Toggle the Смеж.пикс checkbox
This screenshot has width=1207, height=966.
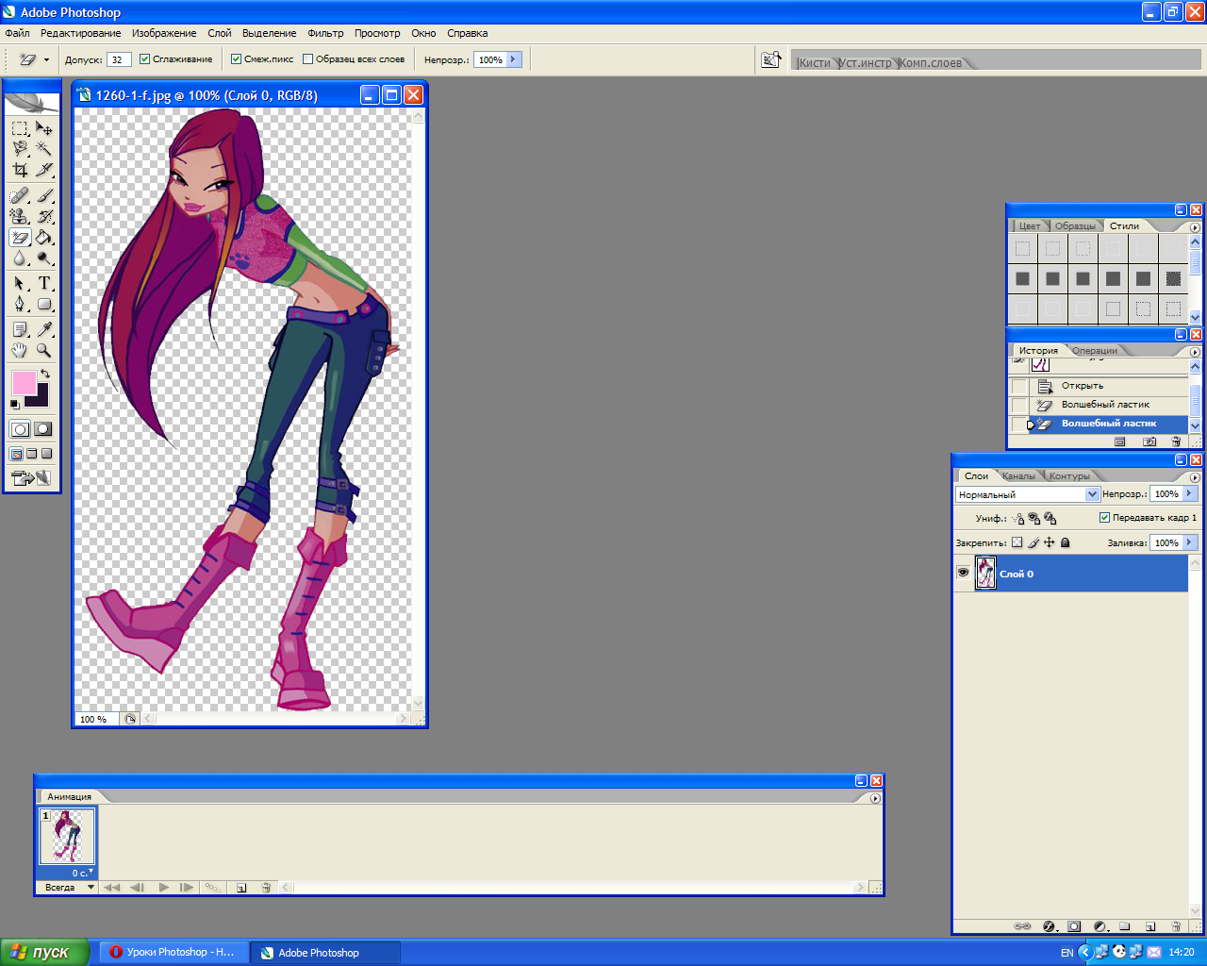click(237, 58)
